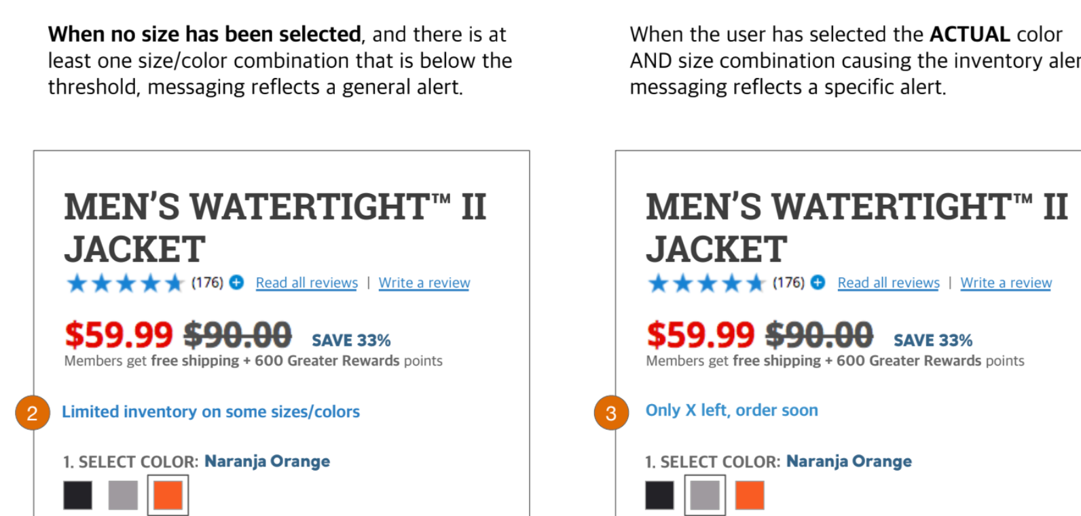Select the gray color swatch in left panel
The image size is (1081, 516).
123,495
